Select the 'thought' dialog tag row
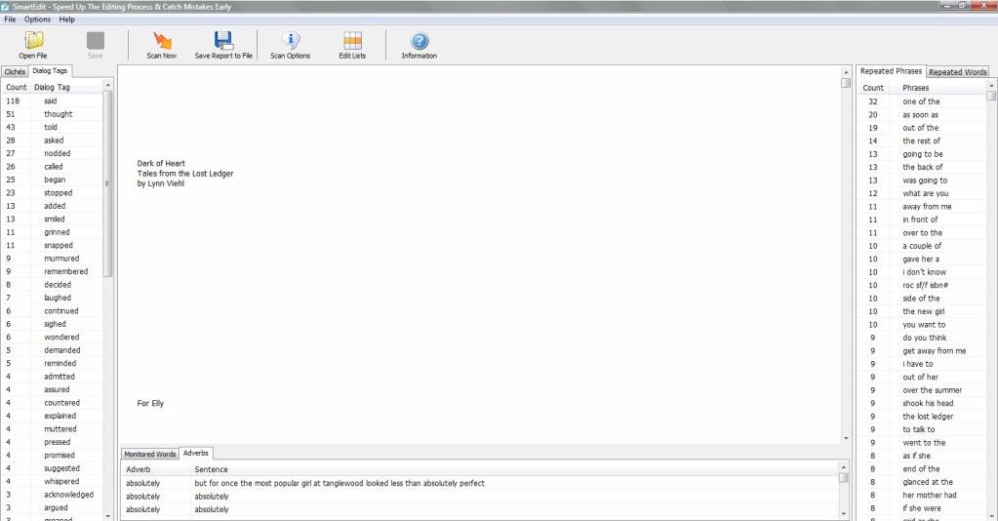Viewport: 998px width, 521px height. click(x=53, y=114)
